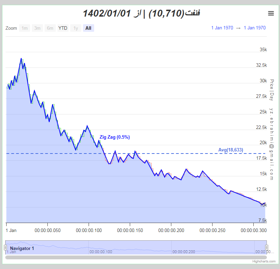
Task: Activate the All zoom range button
Action: [88, 28]
